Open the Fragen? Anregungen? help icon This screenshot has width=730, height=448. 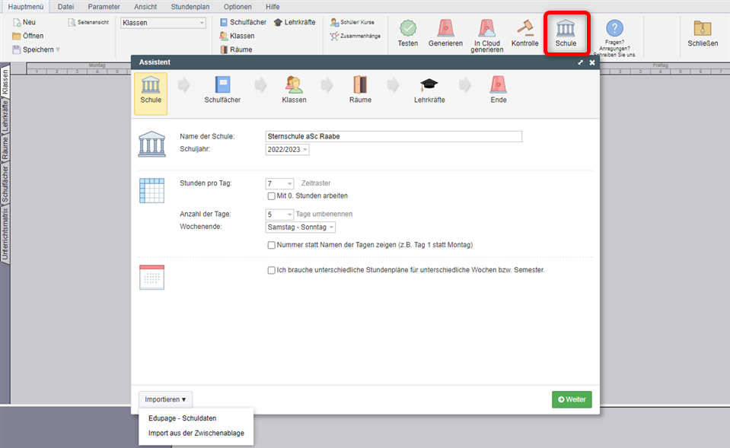point(614,29)
